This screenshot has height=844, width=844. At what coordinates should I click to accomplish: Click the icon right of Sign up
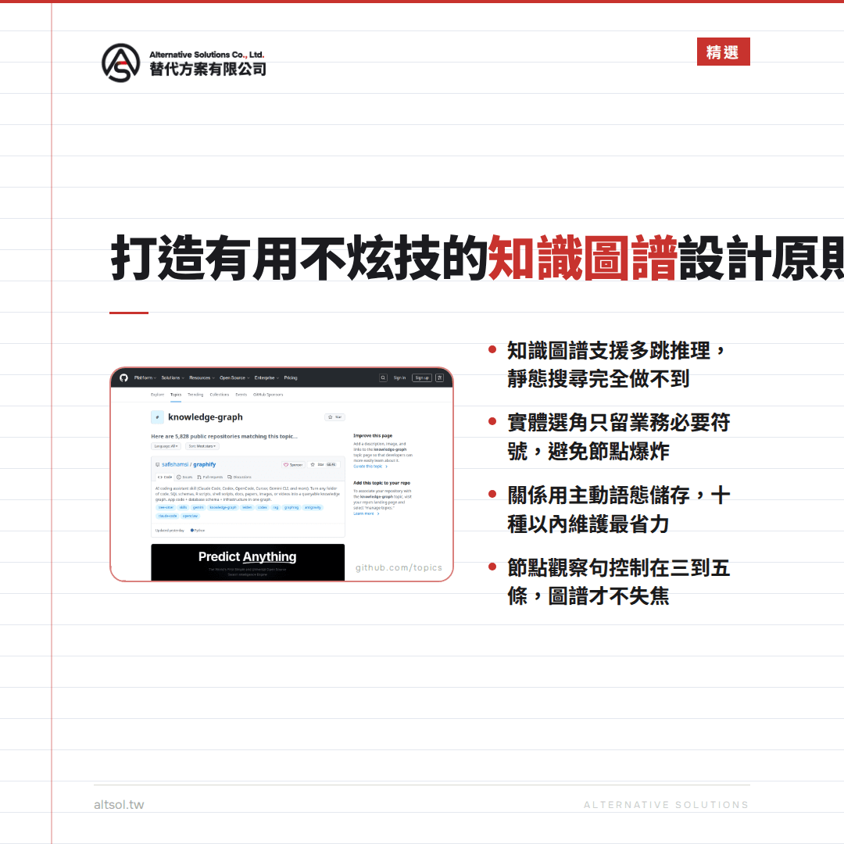click(x=439, y=378)
